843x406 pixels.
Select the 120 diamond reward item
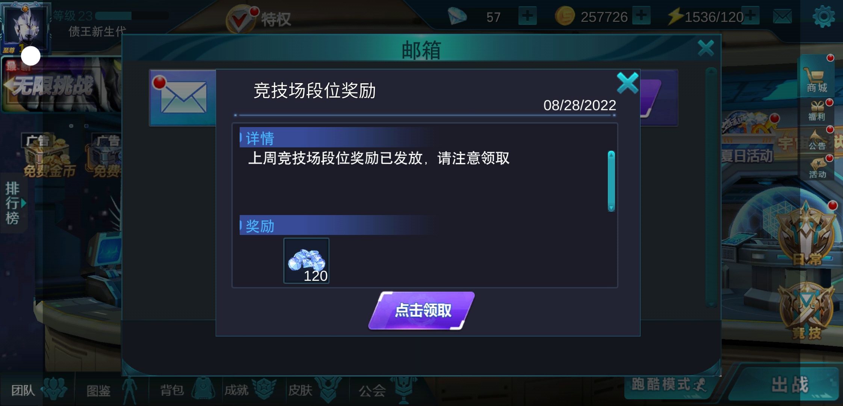tap(306, 261)
